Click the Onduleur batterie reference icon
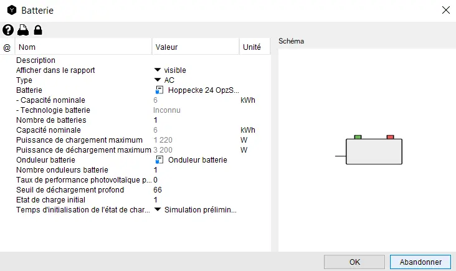The height and width of the screenshot is (271, 456). point(159,160)
